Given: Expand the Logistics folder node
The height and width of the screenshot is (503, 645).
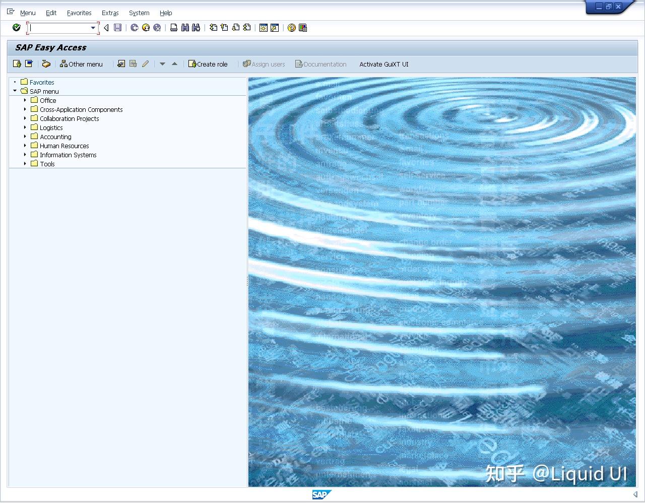Looking at the screenshot, I should click(x=25, y=128).
